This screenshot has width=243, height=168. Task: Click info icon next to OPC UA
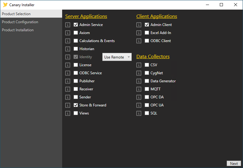click(x=139, y=105)
